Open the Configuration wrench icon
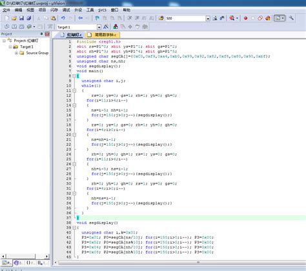This screenshot has height=271, width=306. pyautogui.click(x=291, y=18)
